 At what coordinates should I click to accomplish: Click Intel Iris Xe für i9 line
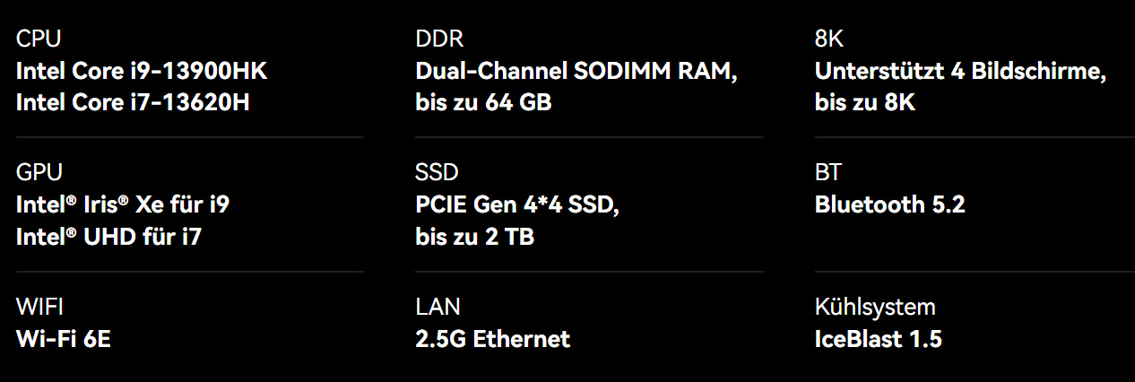coord(123,204)
